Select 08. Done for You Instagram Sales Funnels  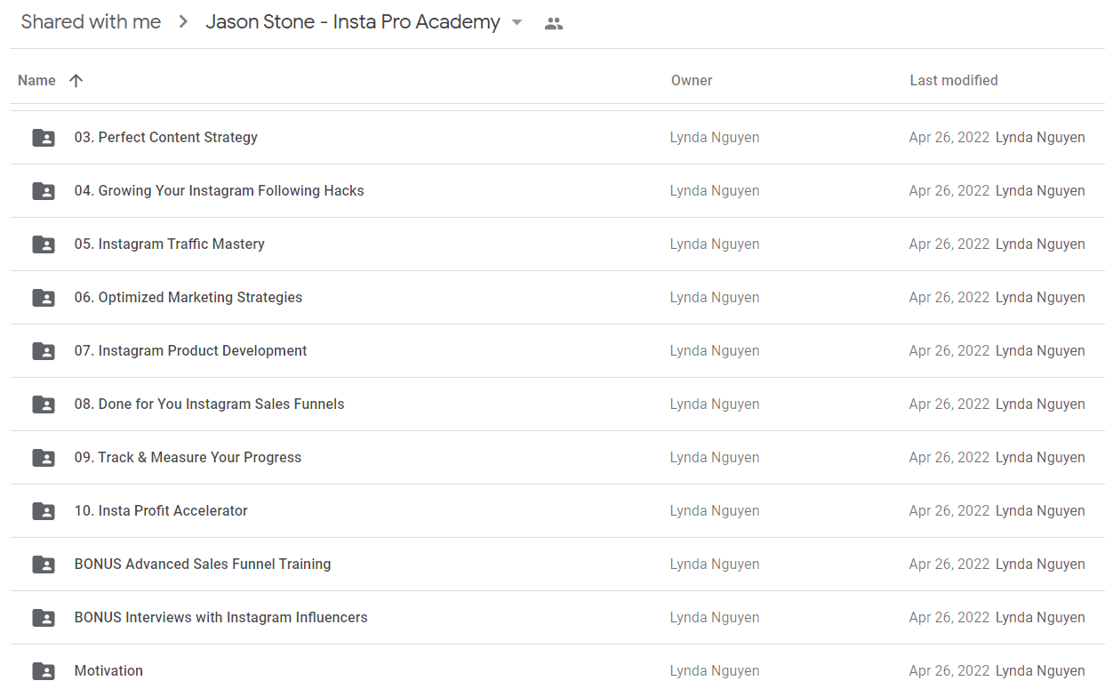[x=557, y=405]
